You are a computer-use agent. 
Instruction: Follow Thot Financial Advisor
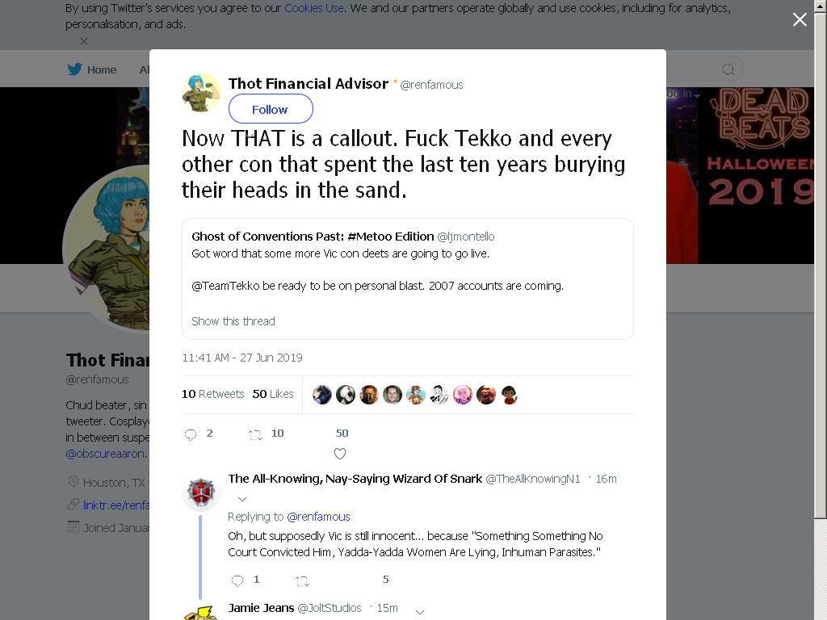tap(271, 109)
